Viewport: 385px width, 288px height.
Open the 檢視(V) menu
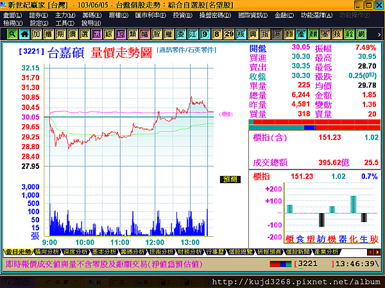pyautogui.click(x=13, y=23)
